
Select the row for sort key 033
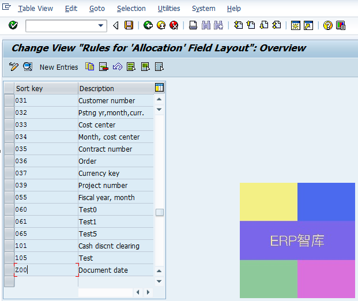point(9,125)
